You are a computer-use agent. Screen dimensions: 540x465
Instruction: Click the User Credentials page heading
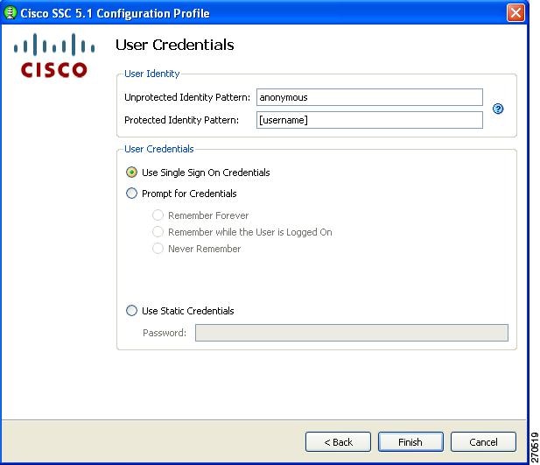tap(175, 45)
